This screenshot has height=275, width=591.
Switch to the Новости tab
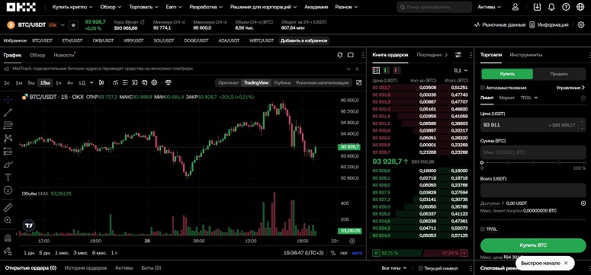point(64,55)
